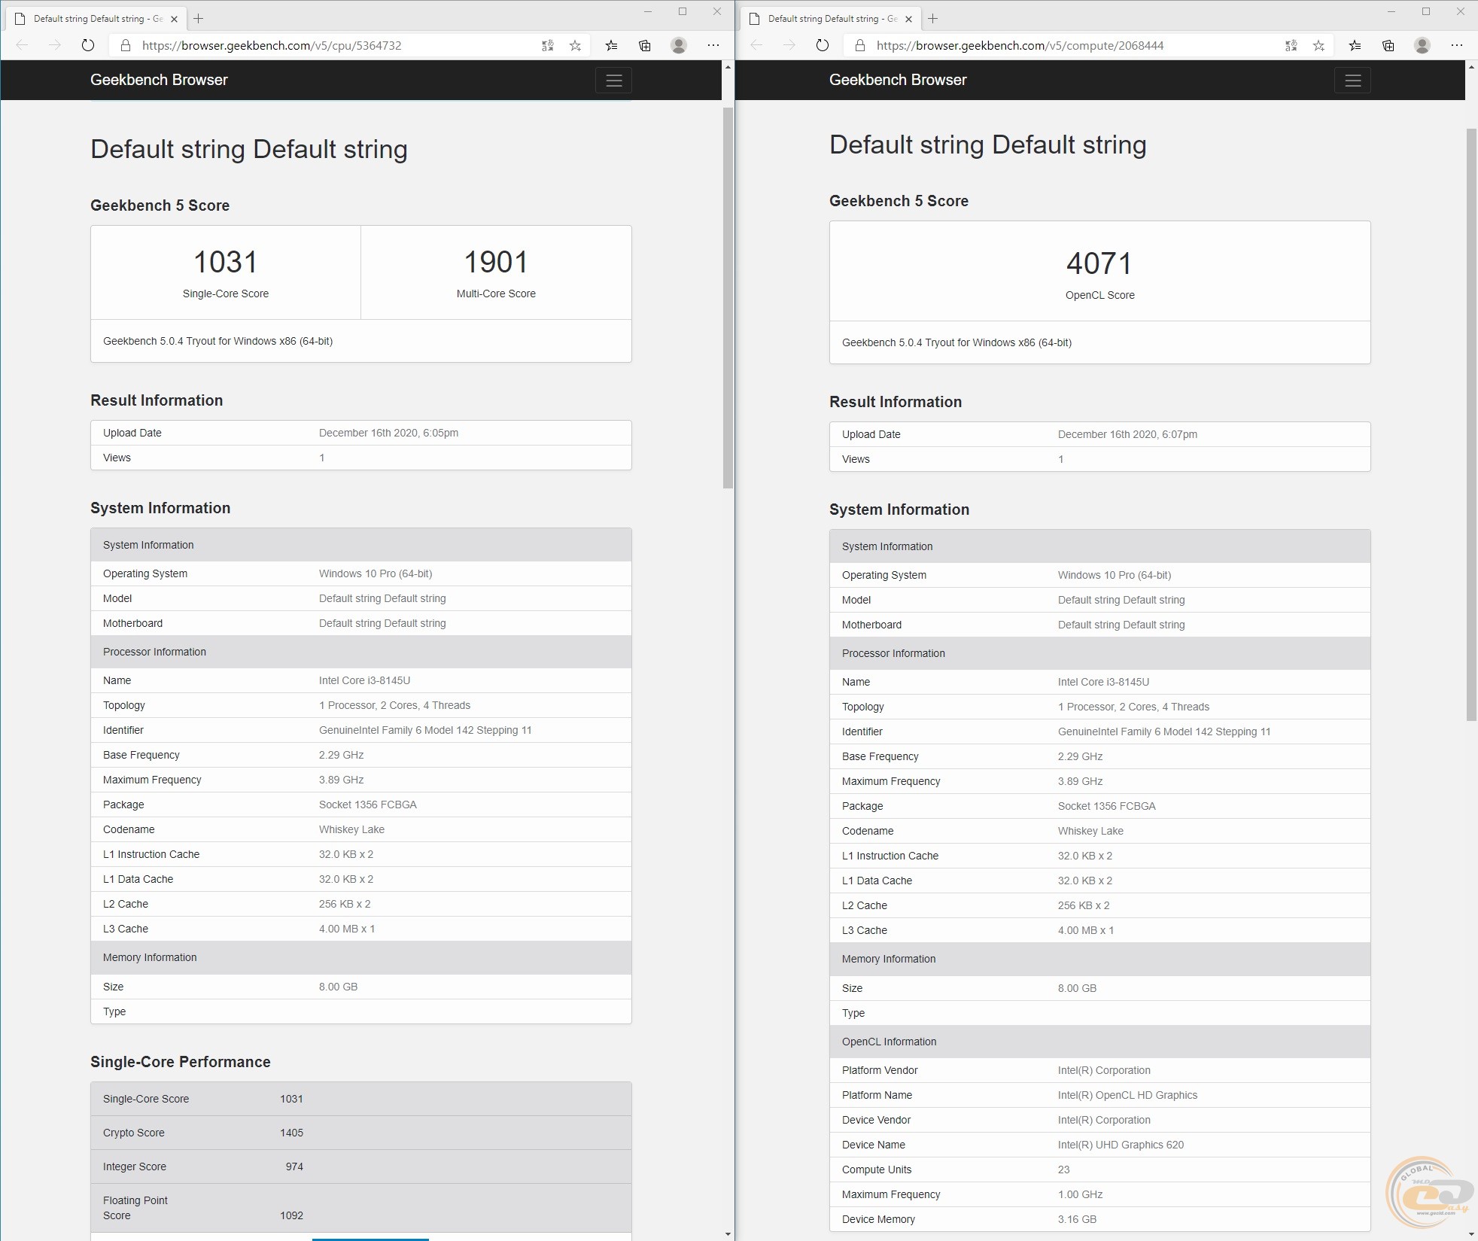Expand right Geekbench hamburger navigation menu
Image resolution: width=1478 pixels, height=1241 pixels.
click(1352, 80)
